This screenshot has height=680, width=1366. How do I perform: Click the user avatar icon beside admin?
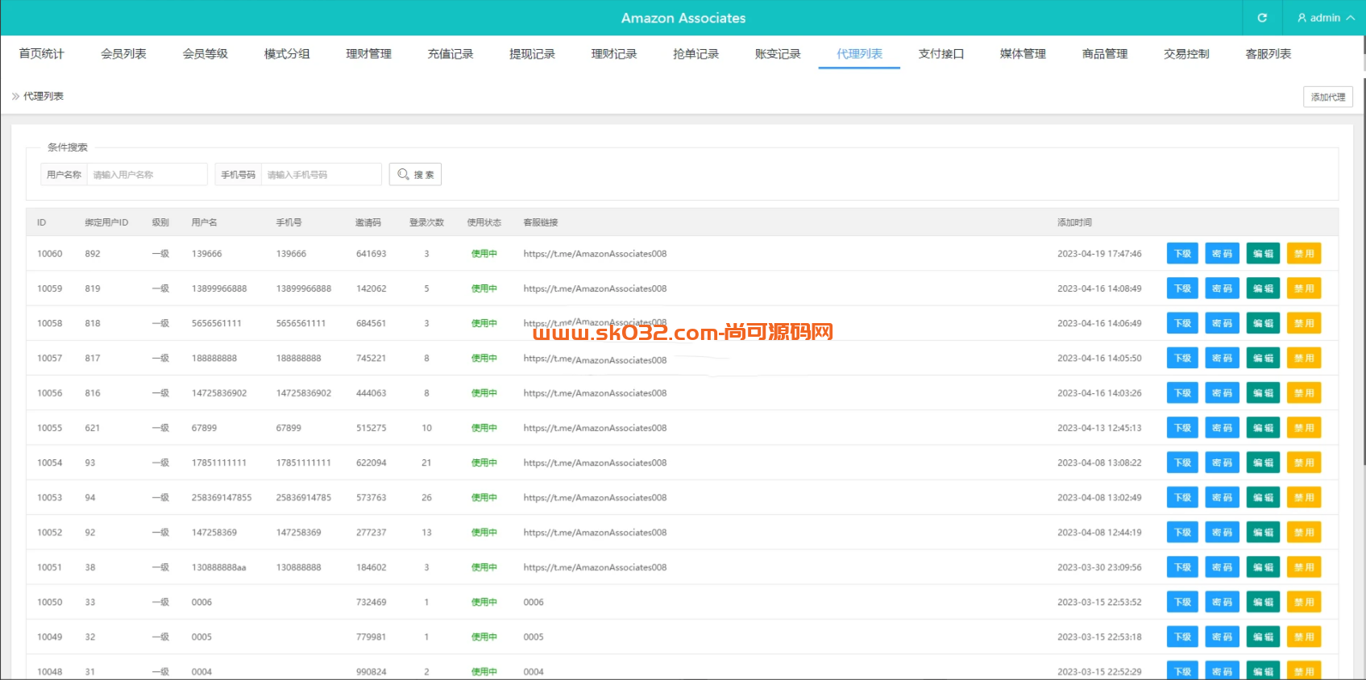pyautogui.click(x=1302, y=18)
